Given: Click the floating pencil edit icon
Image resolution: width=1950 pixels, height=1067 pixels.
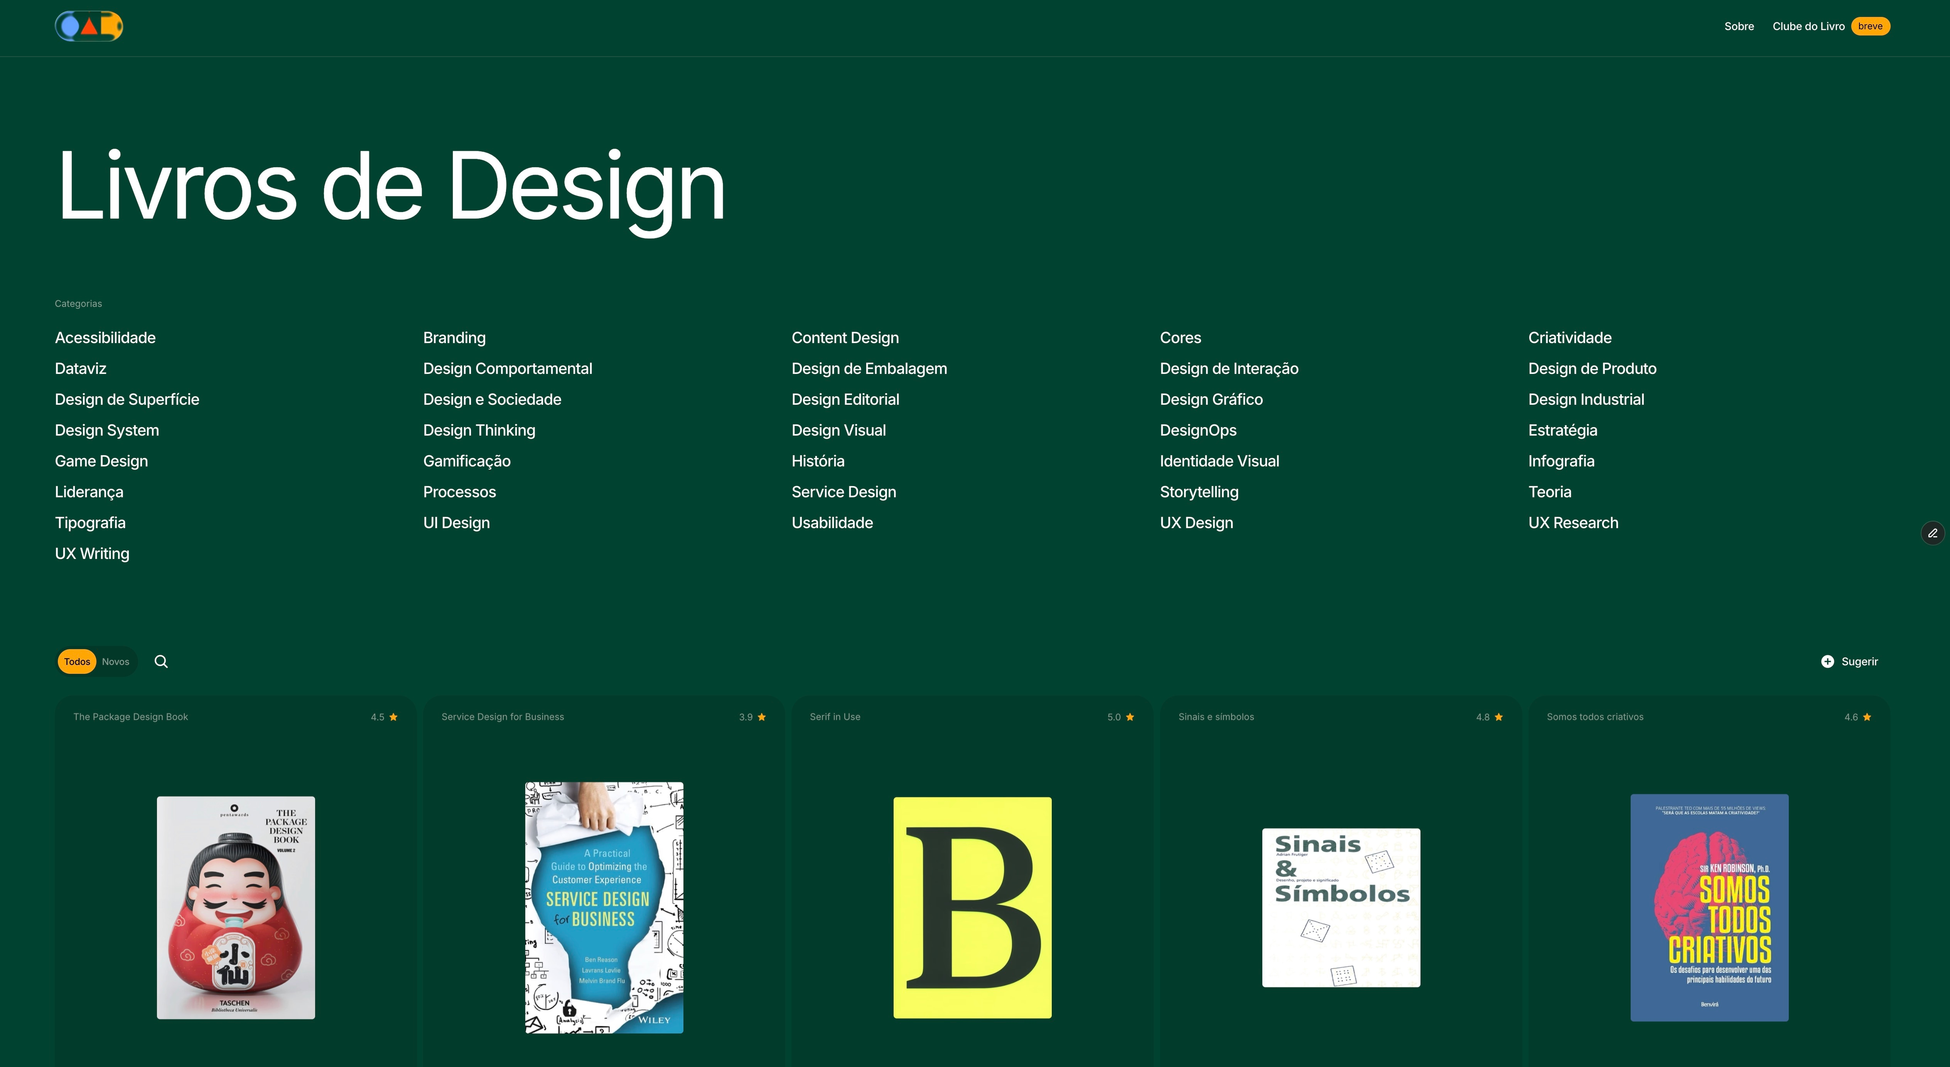Looking at the screenshot, I should (x=1933, y=533).
